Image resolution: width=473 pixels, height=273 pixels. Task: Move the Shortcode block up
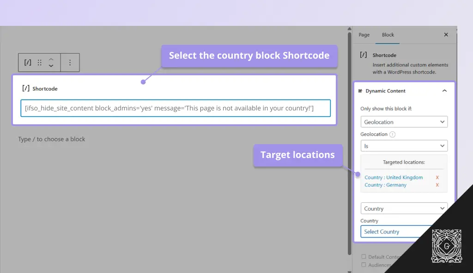51,59
